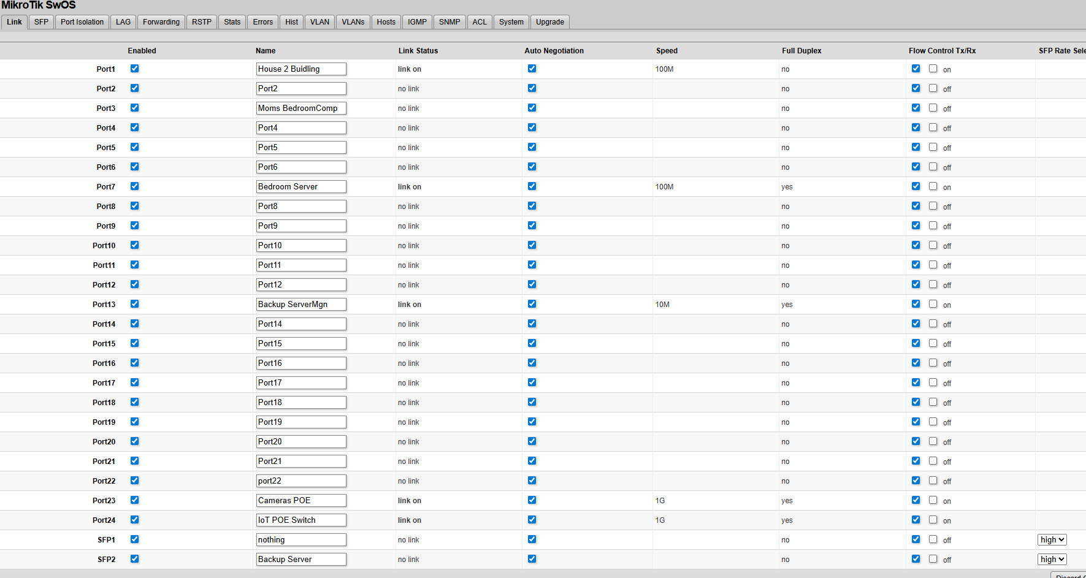1086x578 pixels.
Task: Click the 1G speed value for Port23
Action: 660,501
